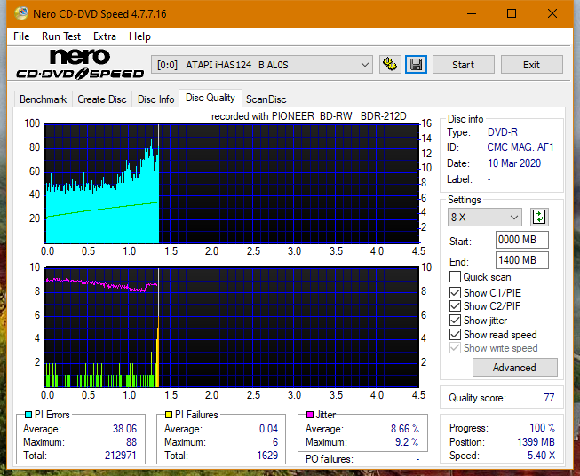
Task: Open the 8 X scan speed dropdown
Action: [x=485, y=217]
